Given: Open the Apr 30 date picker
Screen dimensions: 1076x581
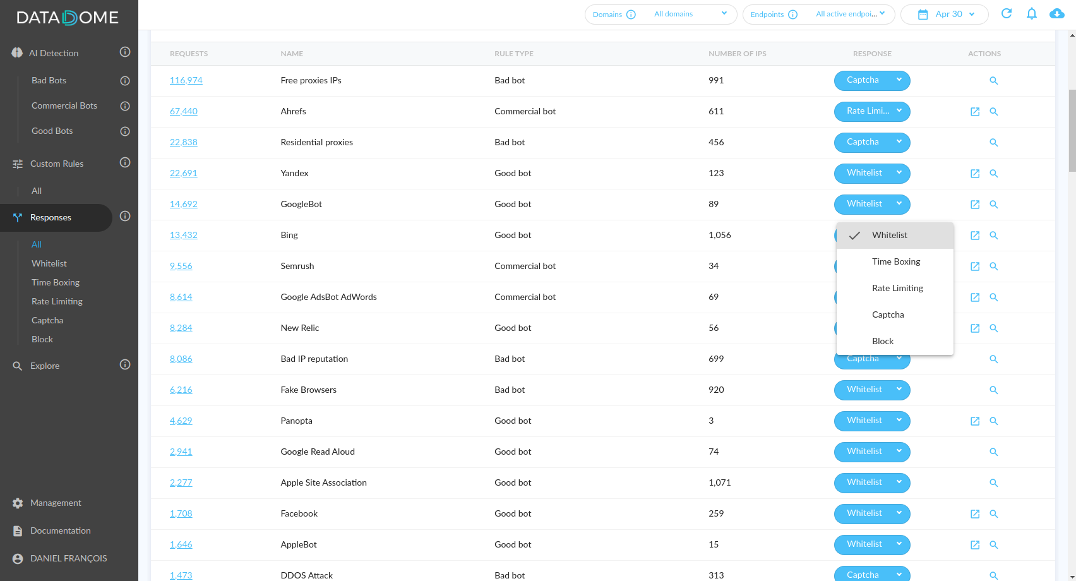Looking at the screenshot, I should tap(945, 14).
